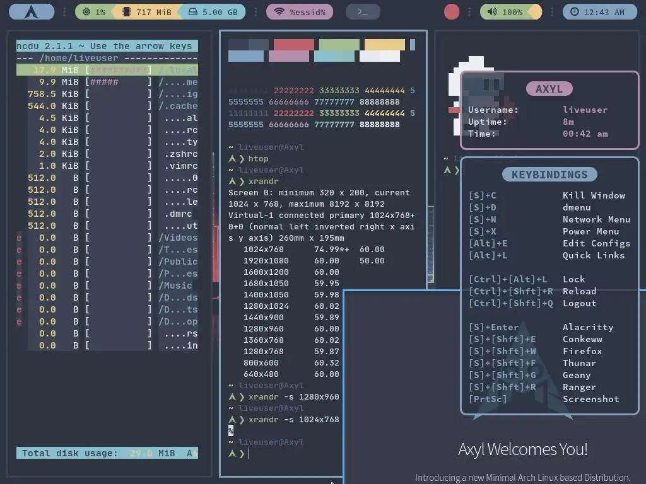Click the 800x600 resolution line
Screen dimensions: 646x484
coord(291,362)
